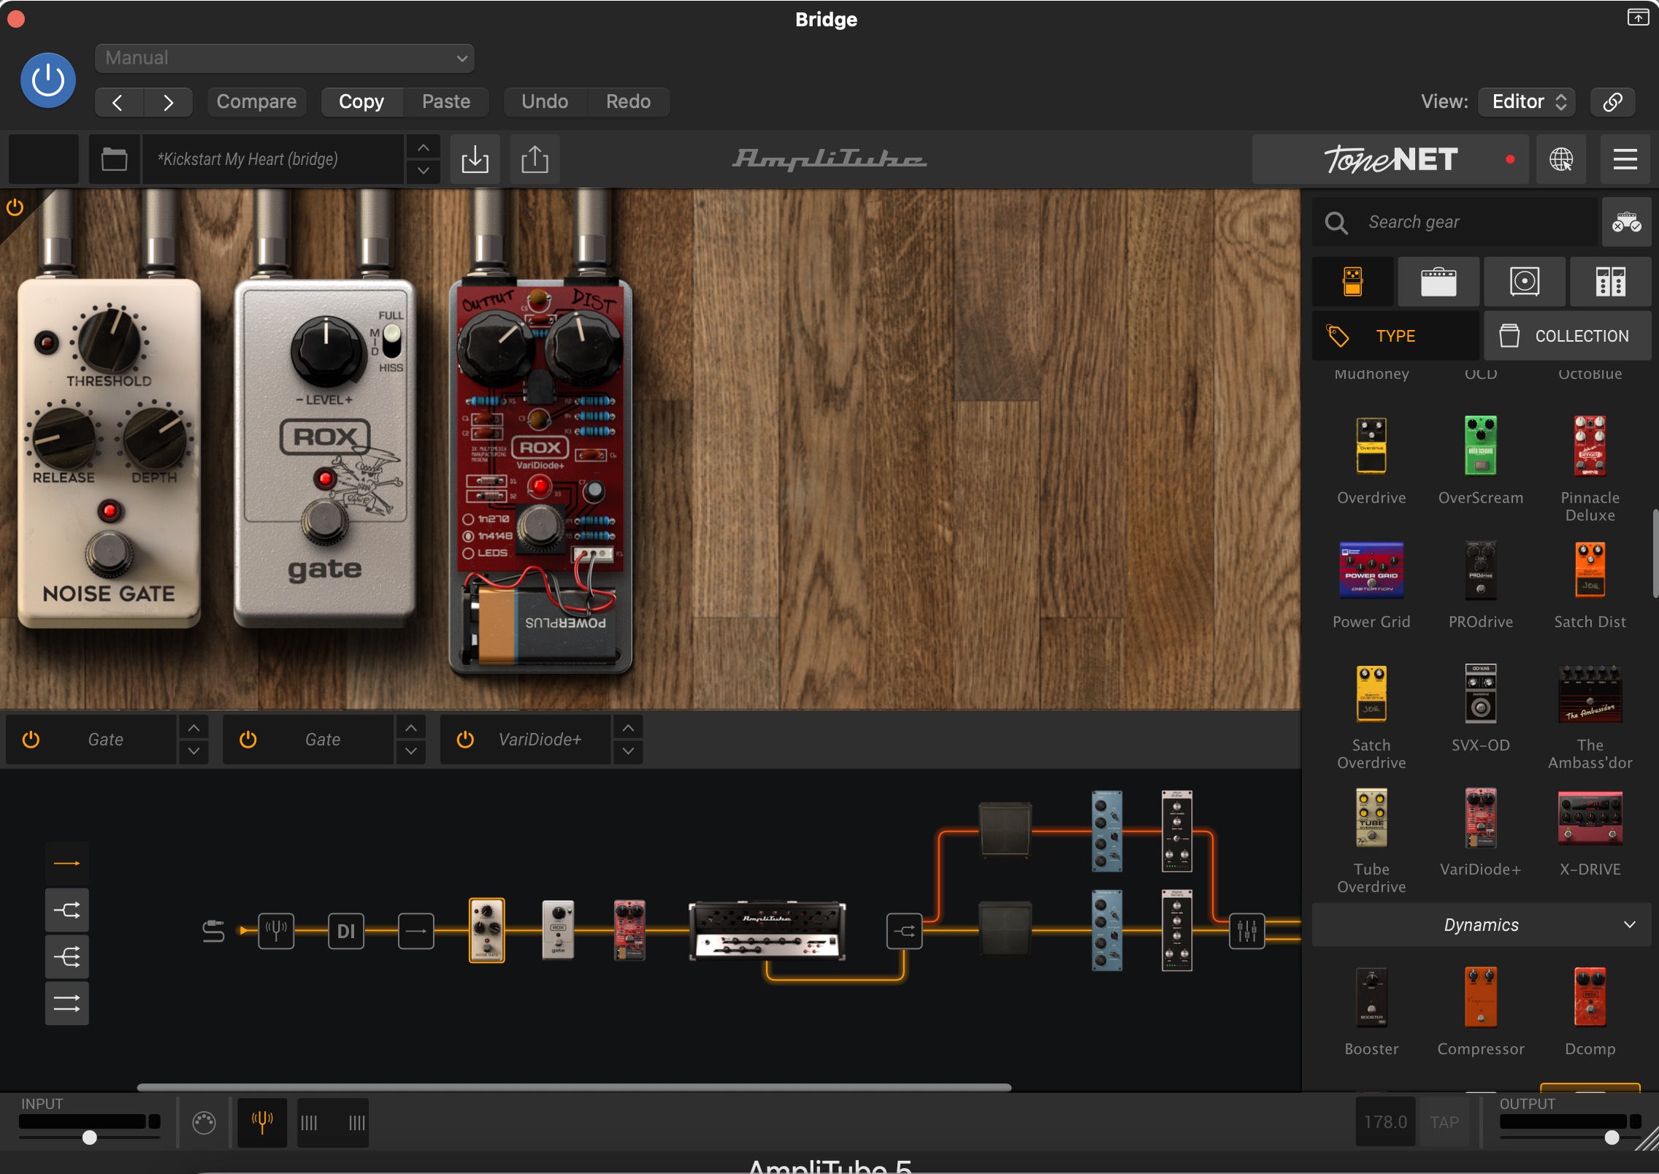Screen dimensions: 1659x1174
Task: Click the mixer block at chain end
Action: click(1247, 931)
